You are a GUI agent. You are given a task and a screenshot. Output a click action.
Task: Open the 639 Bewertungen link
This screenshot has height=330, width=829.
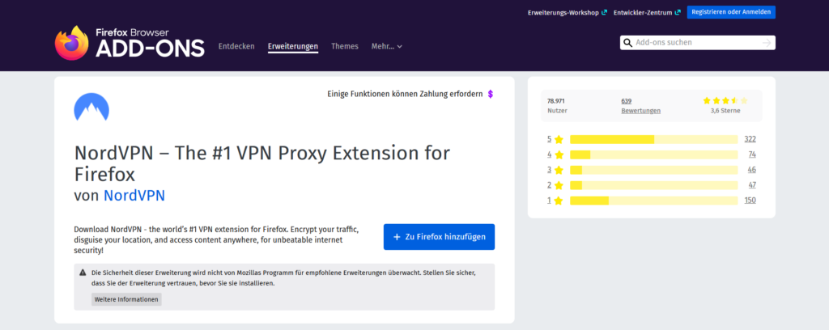(x=640, y=106)
